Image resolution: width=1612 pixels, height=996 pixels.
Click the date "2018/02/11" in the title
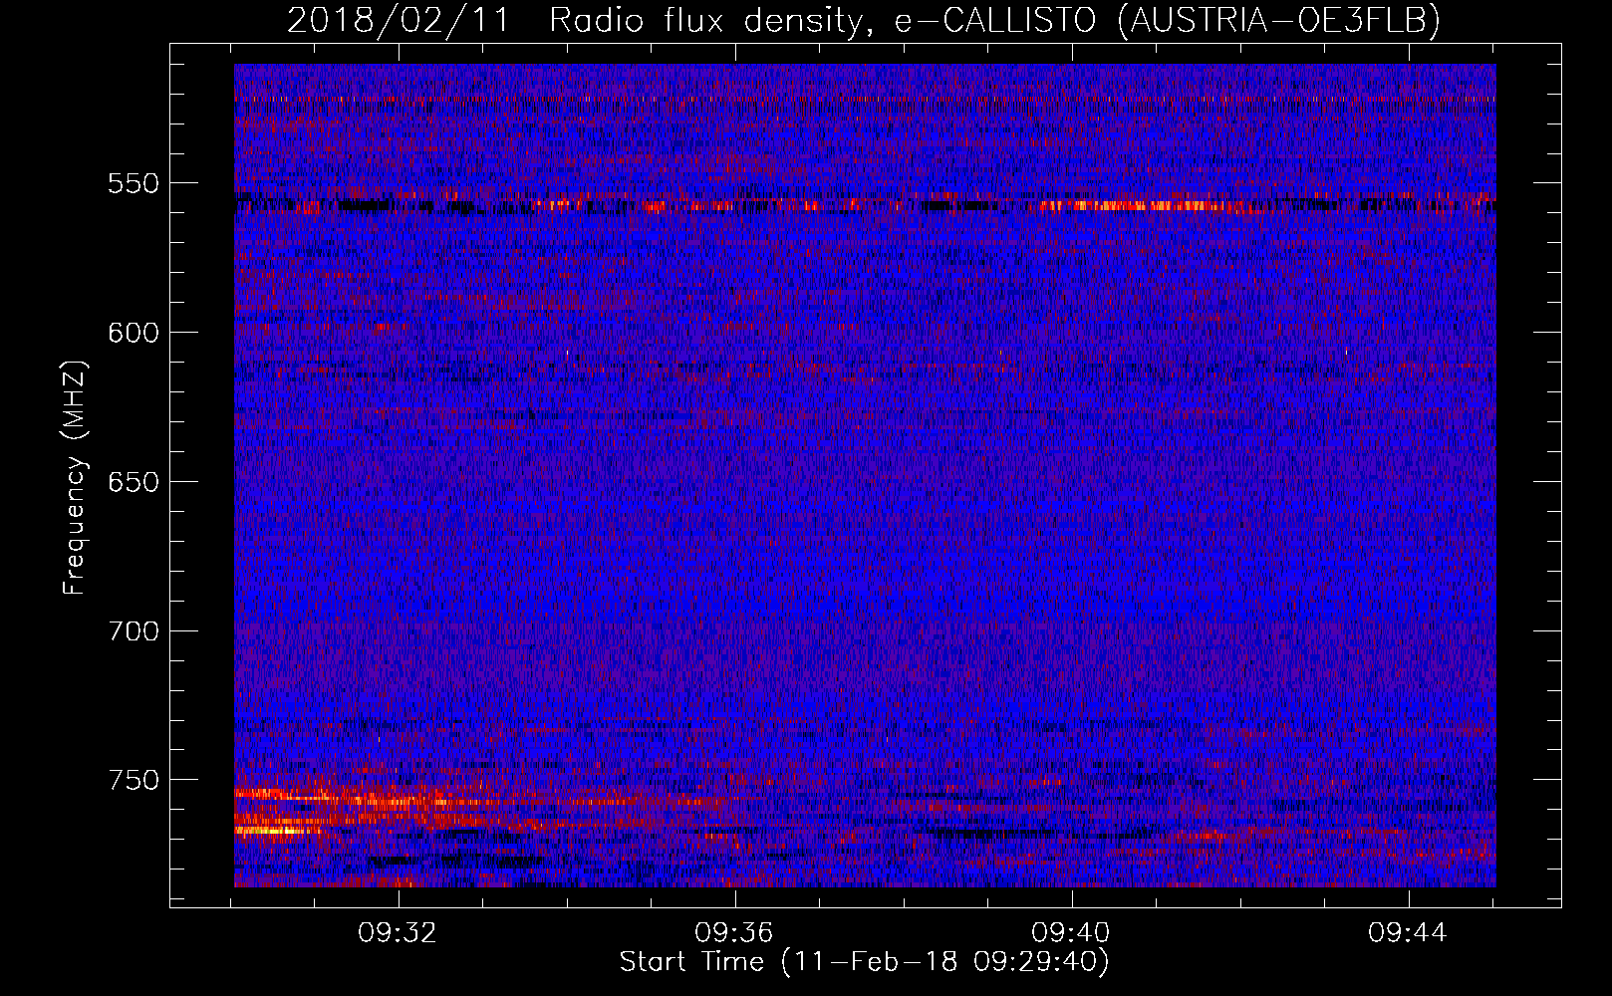click(x=399, y=21)
